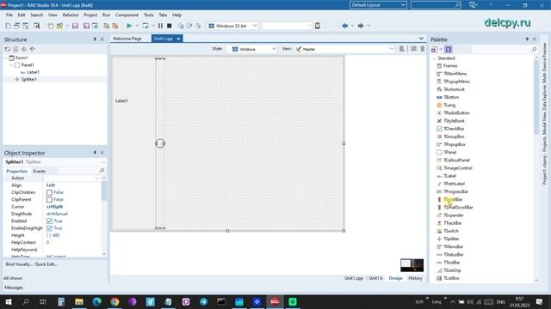Image resolution: width=551 pixels, height=309 pixels.
Task: Open the File menu
Action: (9, 15)
